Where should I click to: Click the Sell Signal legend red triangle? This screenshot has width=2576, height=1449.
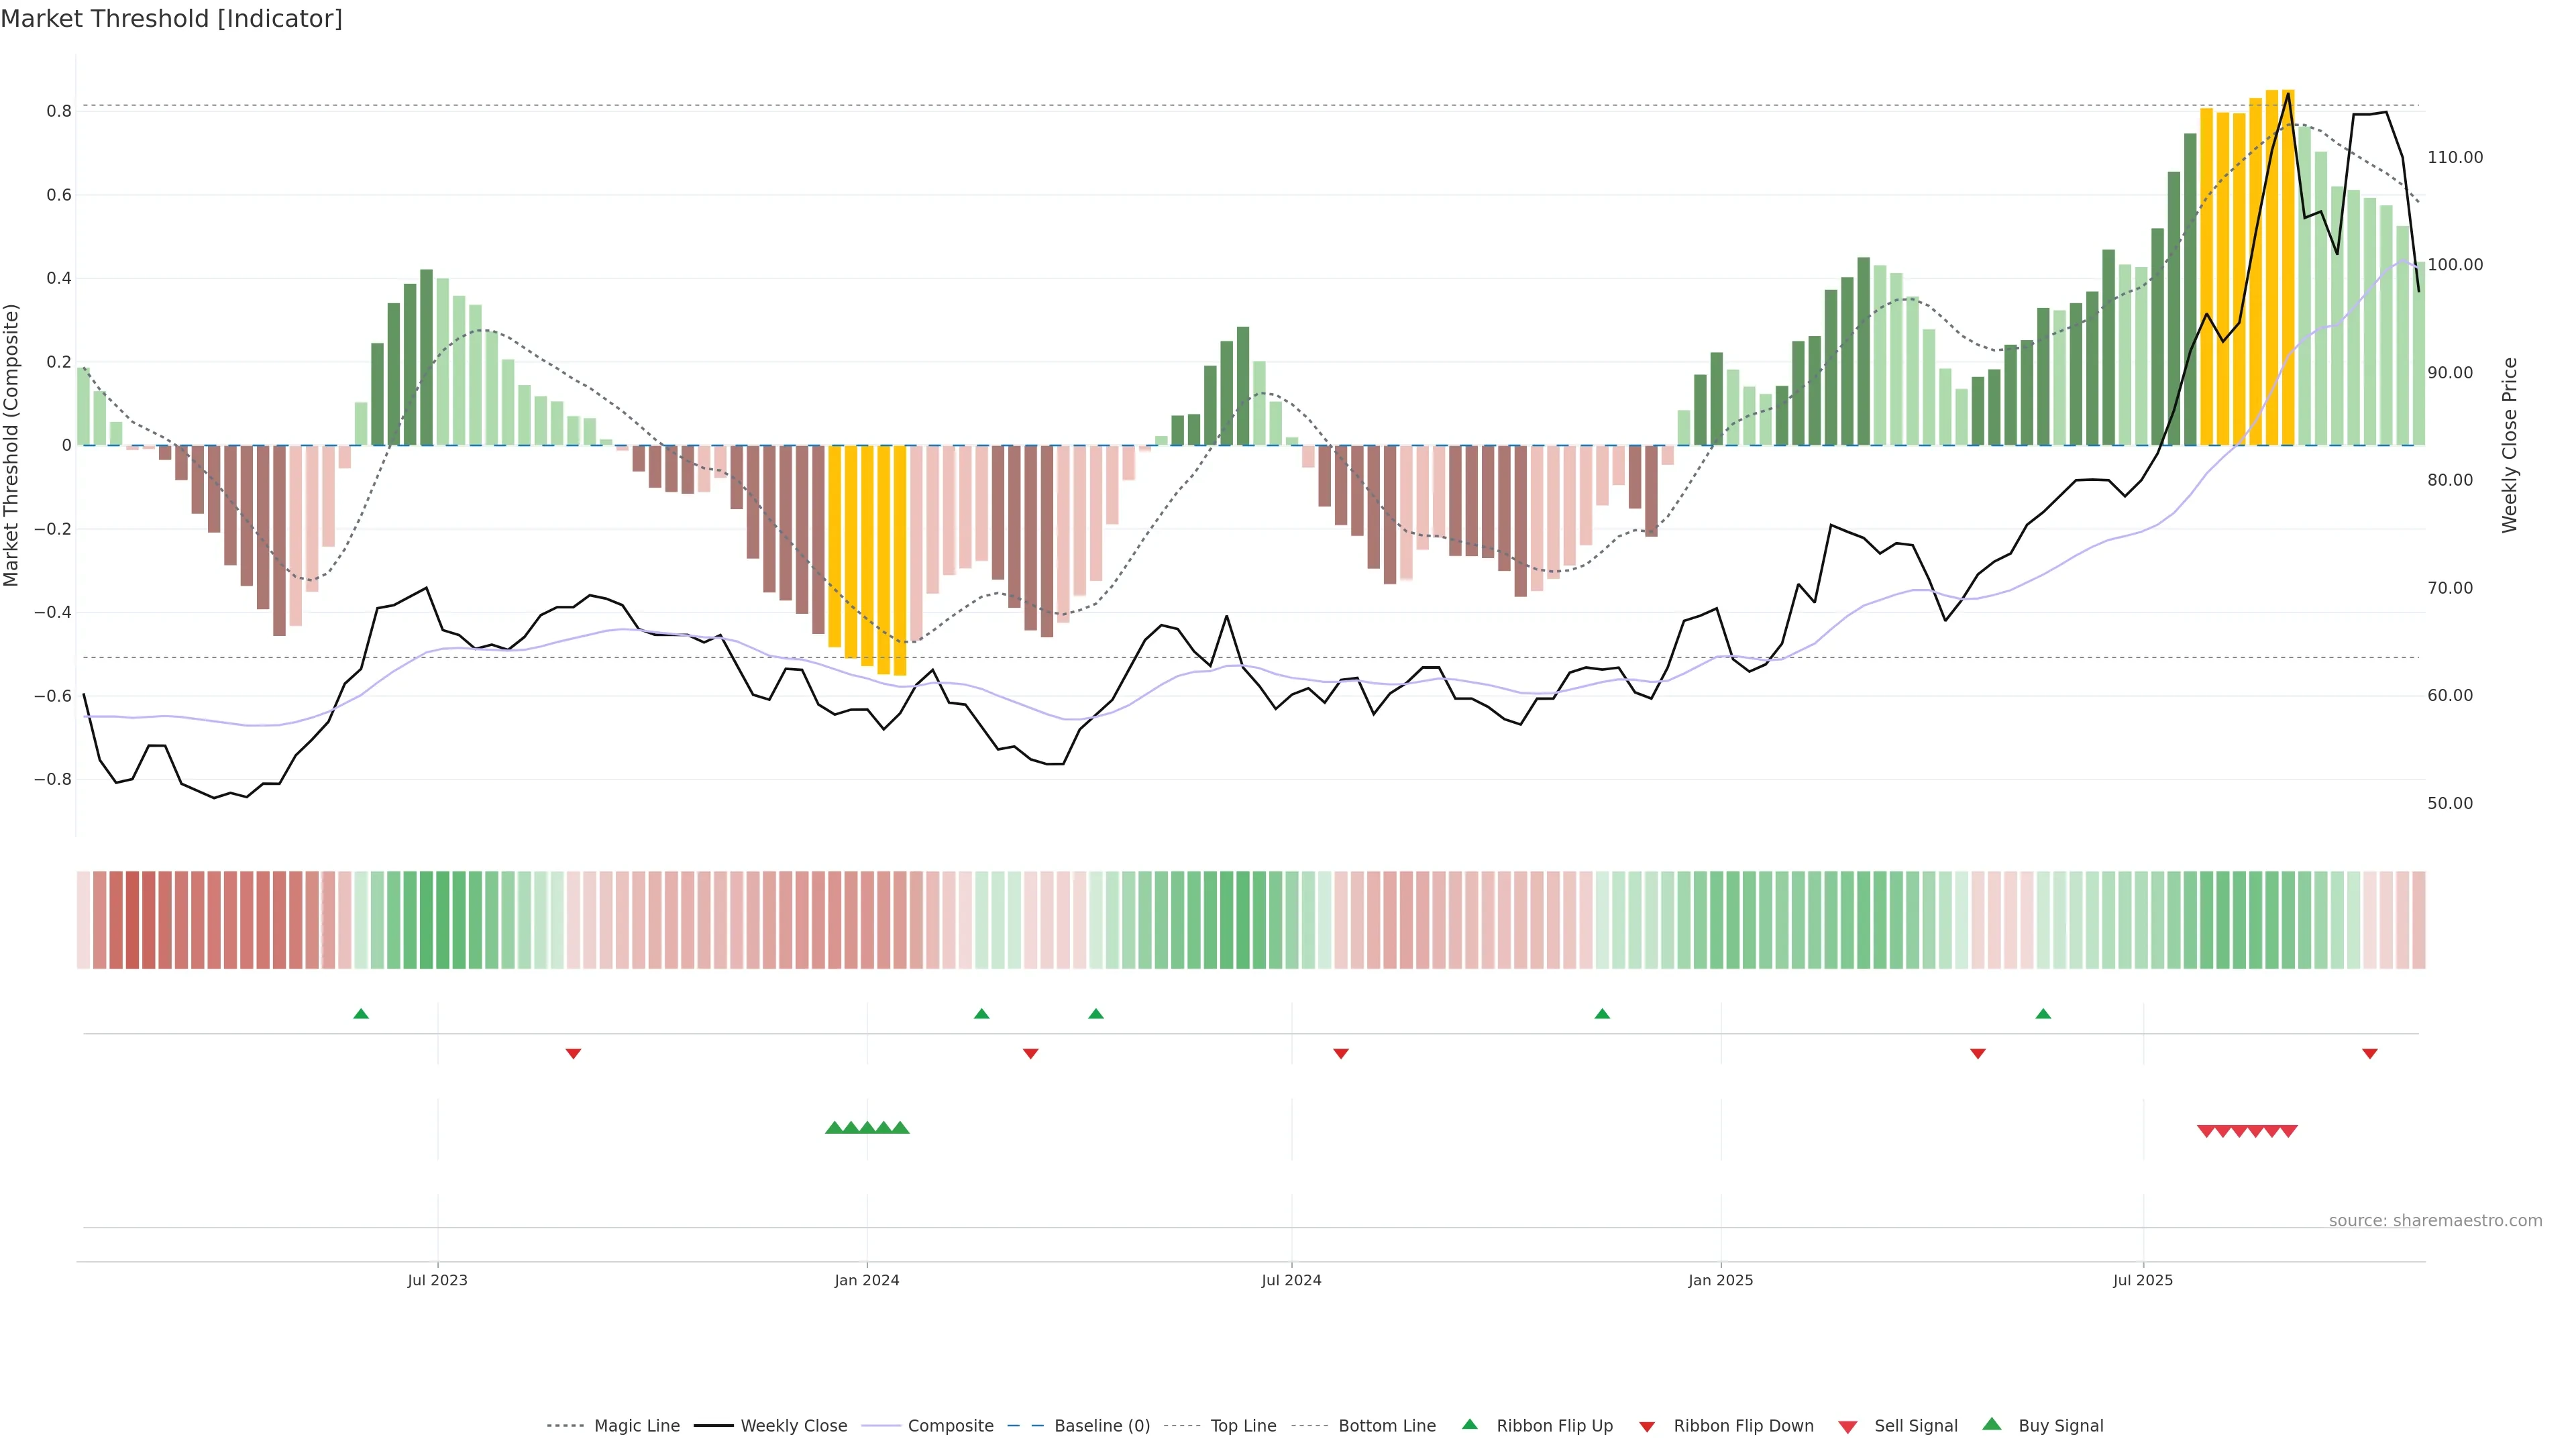pyautogui.click(x=1847, y=1426)
